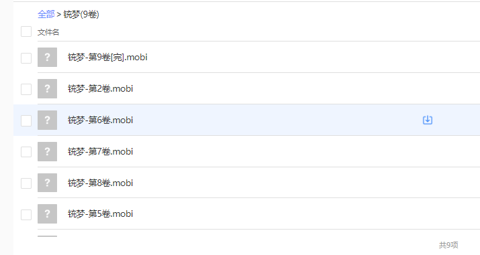Download 铳梦-第6卷.mobi via save icon
The width and height of the screenshot is (480, 255).
click(428, 120)
